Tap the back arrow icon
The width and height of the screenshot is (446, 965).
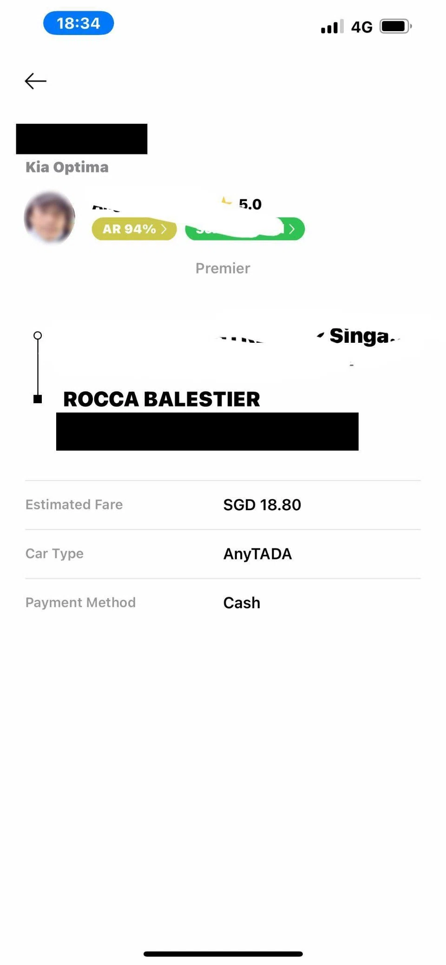click(x=35, y=81)
